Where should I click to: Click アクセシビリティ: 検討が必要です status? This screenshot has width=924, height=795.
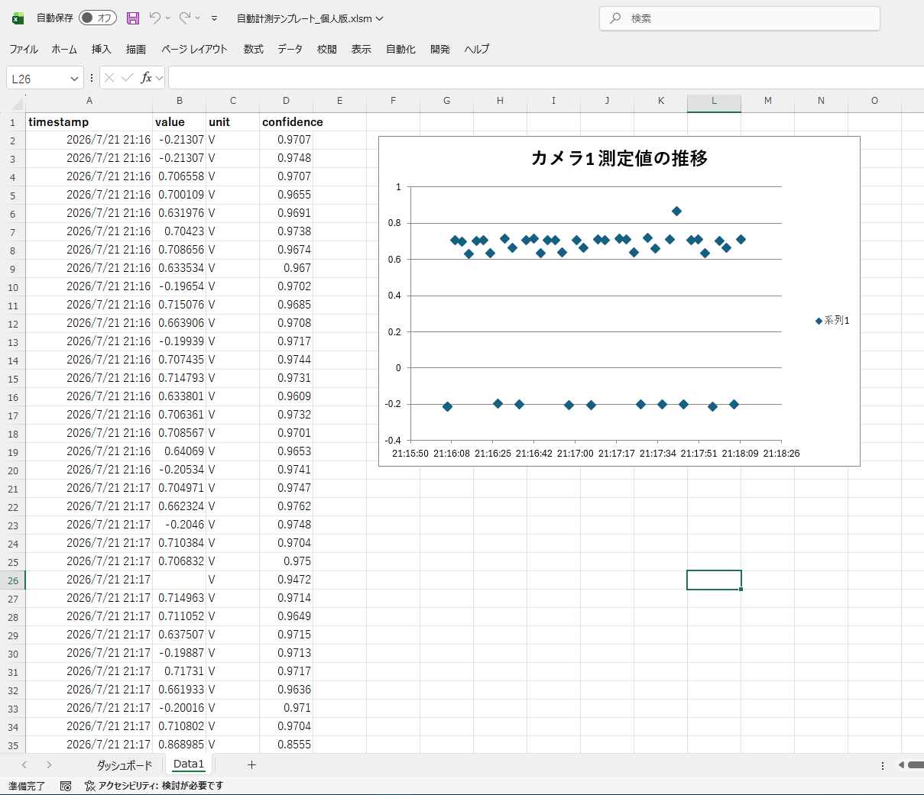154,786
